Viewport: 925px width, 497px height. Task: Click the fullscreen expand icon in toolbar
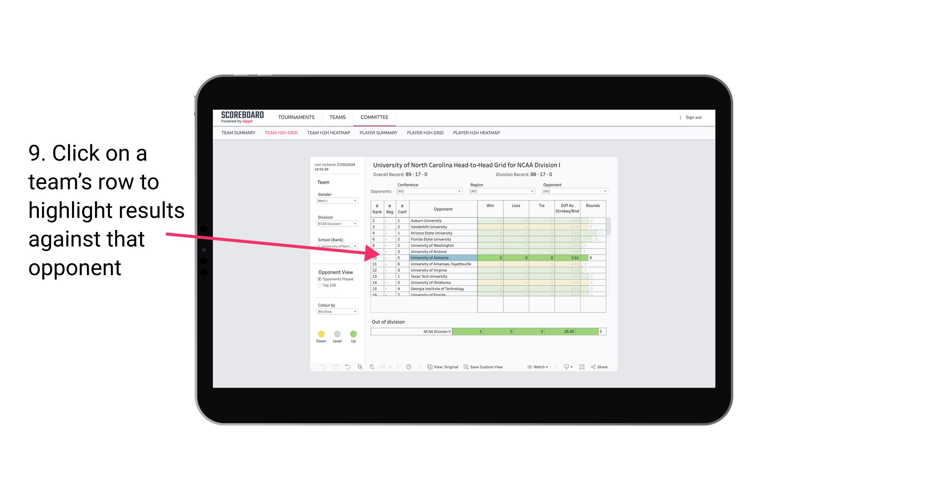(581, 368)
